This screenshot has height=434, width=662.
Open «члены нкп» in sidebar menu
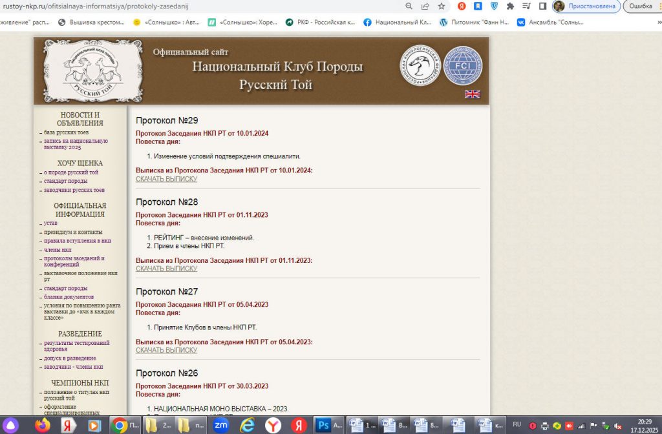(x=58, y=250)
